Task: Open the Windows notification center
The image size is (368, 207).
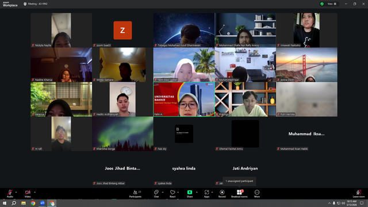Action: pyautogui.click(x=362, y=203)
